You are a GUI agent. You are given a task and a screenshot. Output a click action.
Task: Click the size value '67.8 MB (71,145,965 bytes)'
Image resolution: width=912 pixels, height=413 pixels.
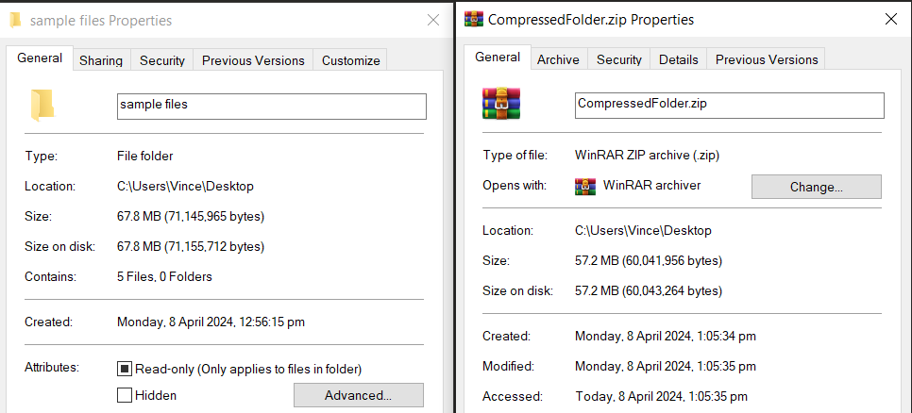191,217
